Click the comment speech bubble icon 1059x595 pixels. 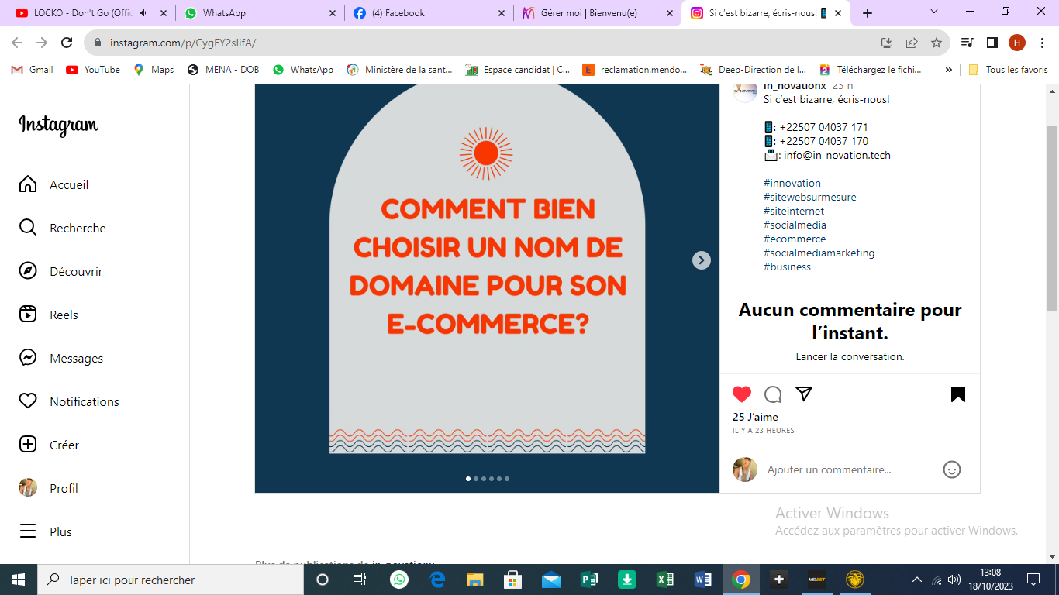773,394
